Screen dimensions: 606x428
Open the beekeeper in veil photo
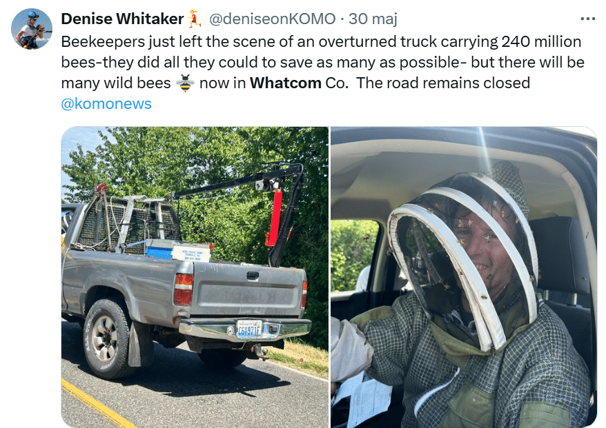(464, 277)
